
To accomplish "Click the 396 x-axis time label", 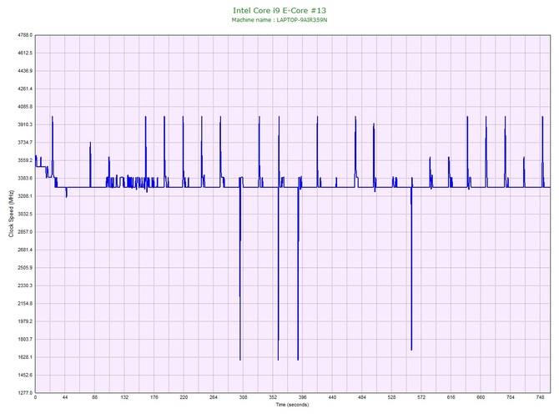I will coord(302,397).
